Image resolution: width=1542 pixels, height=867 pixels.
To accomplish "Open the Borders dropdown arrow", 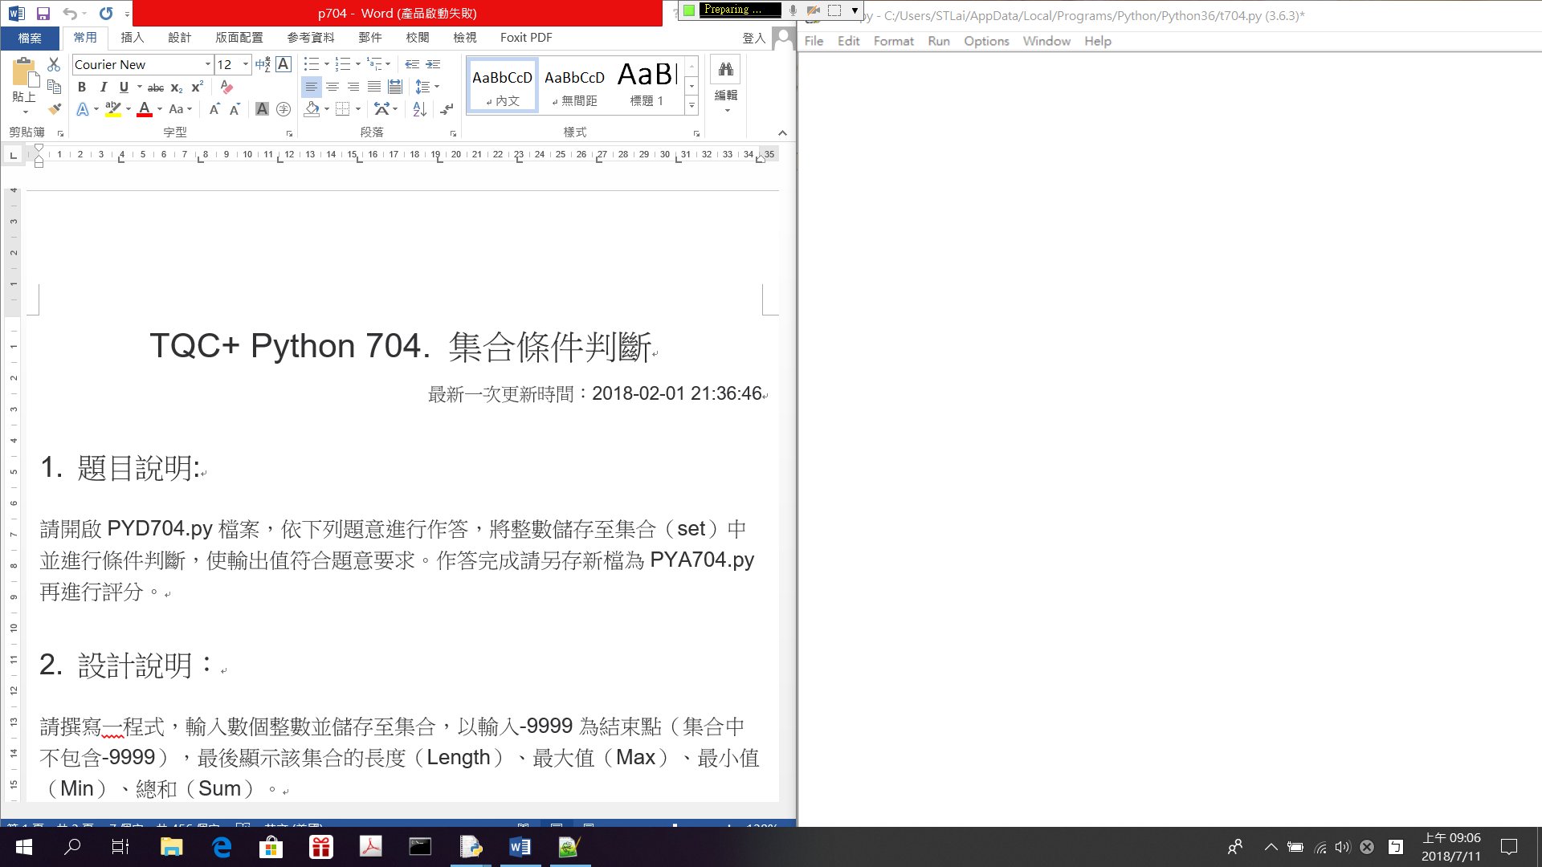I will 358,109.
